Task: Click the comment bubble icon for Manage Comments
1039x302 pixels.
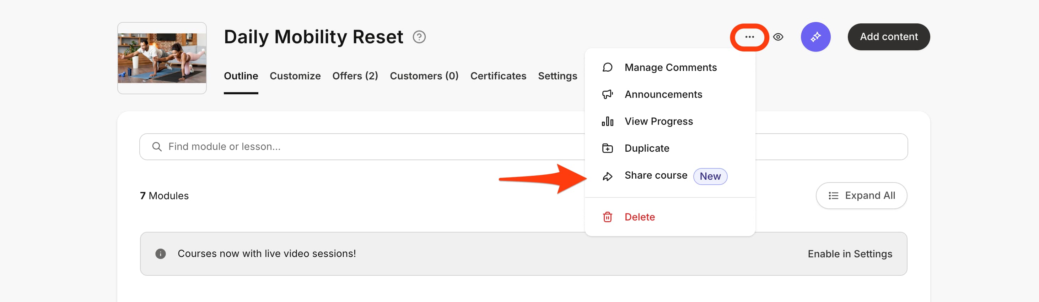Action: [x=607, y=67]
